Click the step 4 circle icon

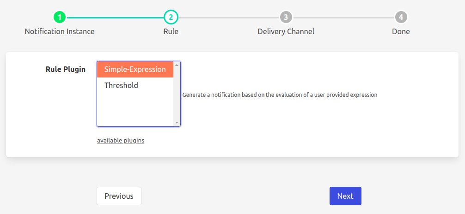coord(401,18)
